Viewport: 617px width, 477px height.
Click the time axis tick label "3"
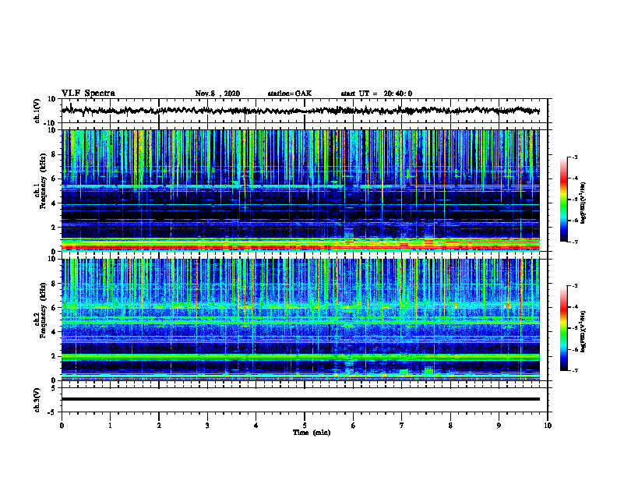[x=207, y=426]
